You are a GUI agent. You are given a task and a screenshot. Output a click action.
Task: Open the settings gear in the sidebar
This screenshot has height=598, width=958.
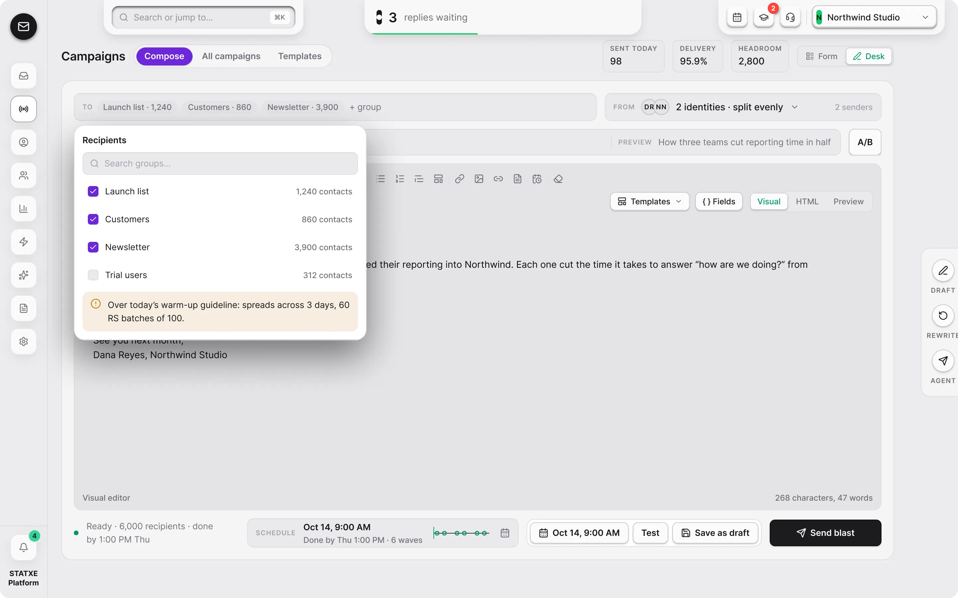pos(24,341)
